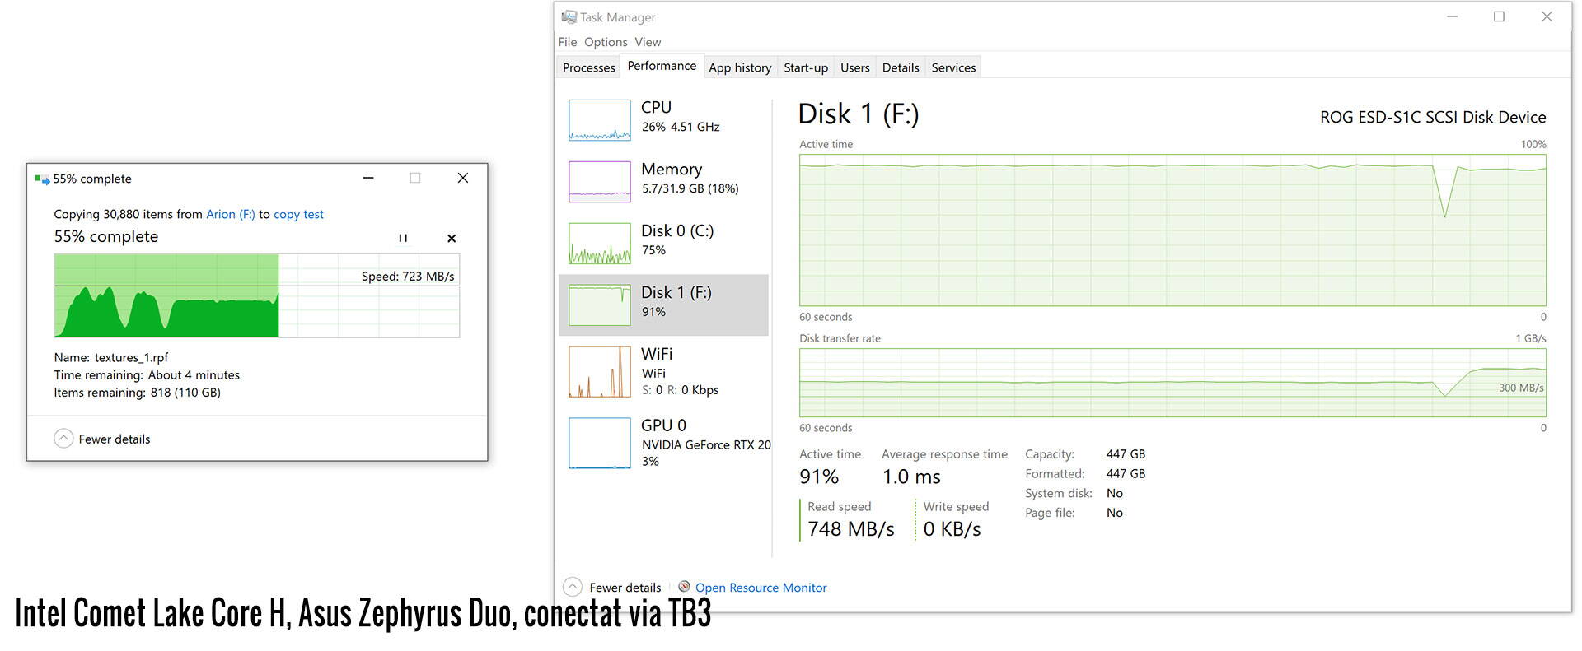
Task: Open the copy test destination link
Action: coord(298,214)
